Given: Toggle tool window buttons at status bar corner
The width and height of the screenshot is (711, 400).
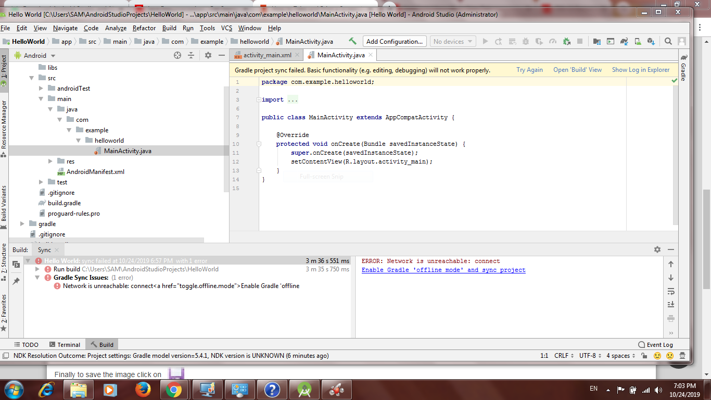Looking at the screenshot, I should [6, 356].
